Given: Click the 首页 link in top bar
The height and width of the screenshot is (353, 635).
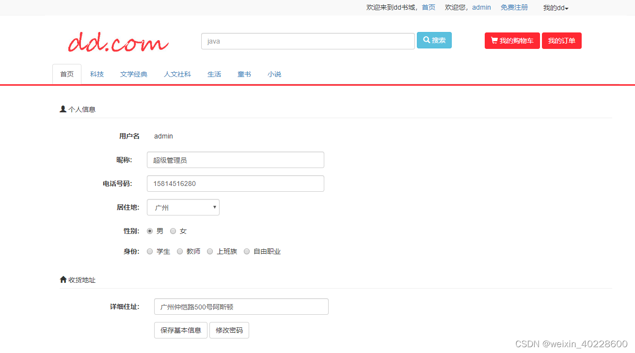Looking at the screenshot, I should [429, 7].
